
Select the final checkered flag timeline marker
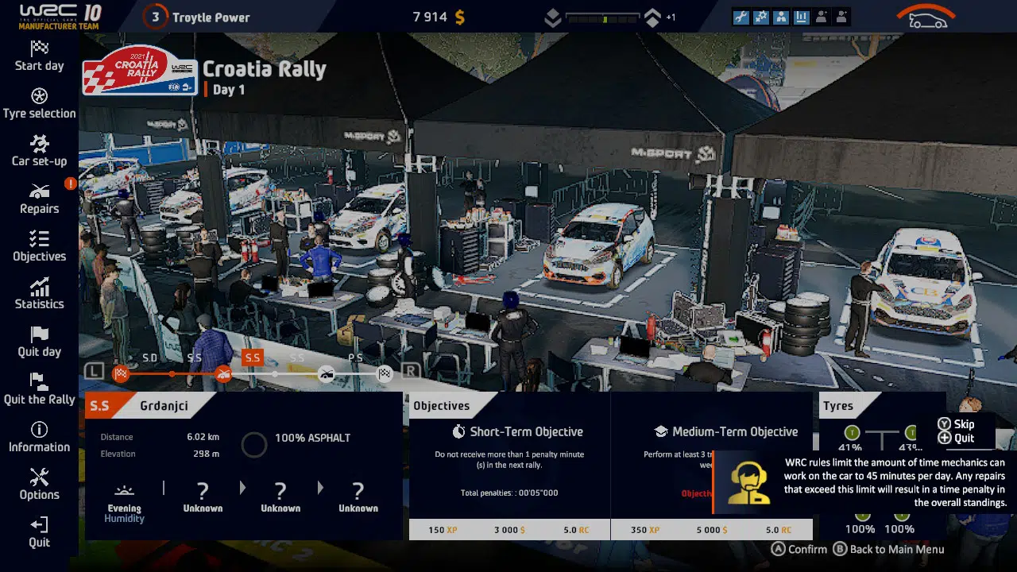(385, 374)
